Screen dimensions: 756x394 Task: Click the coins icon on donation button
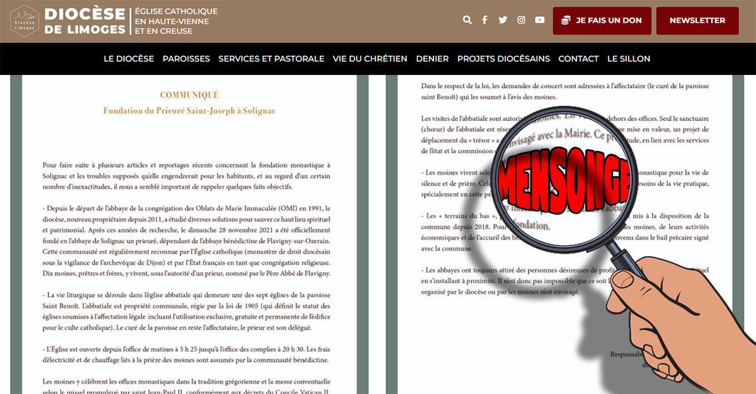pyautogui.click(x=566, y=20)
